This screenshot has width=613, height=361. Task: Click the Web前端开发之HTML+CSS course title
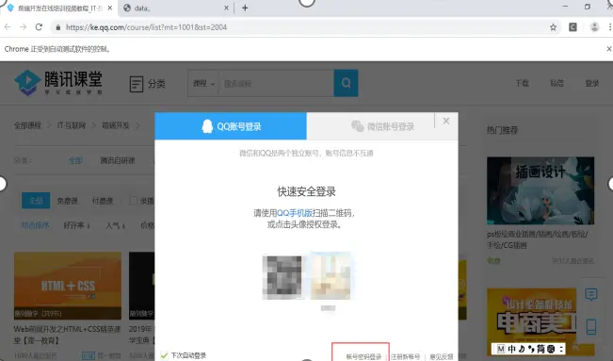click(67, 335)
